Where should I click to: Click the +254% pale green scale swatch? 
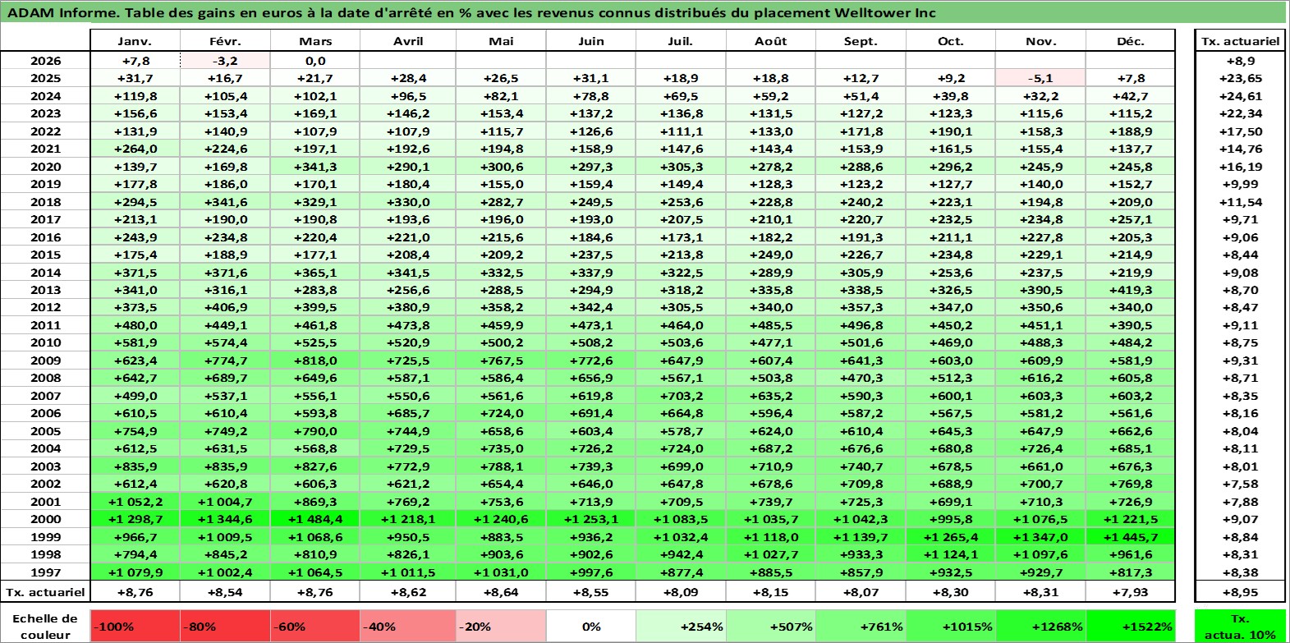pos(681,627)
